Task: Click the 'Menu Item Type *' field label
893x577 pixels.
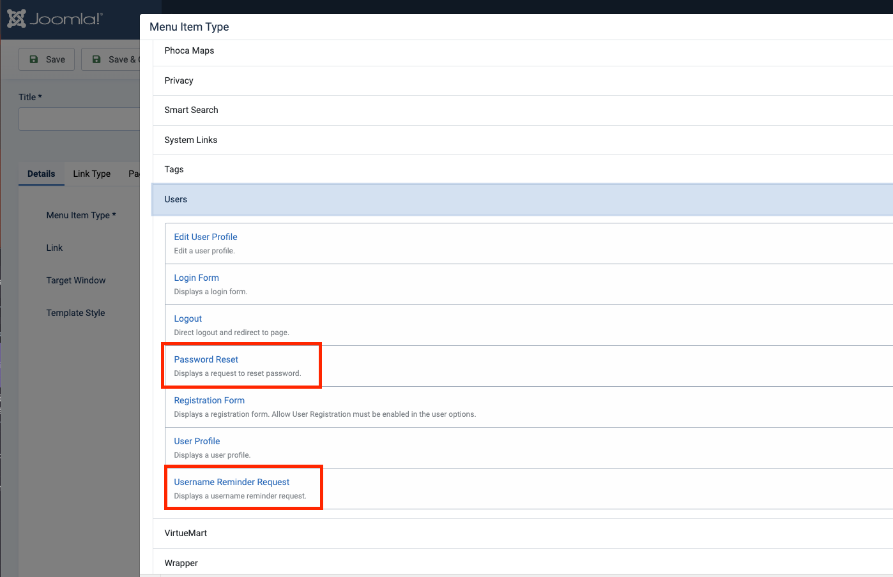Action: (81, 215)
